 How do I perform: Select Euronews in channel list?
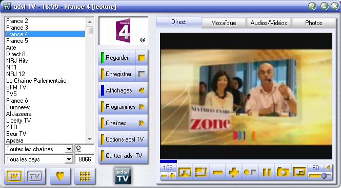pos(45,107)
